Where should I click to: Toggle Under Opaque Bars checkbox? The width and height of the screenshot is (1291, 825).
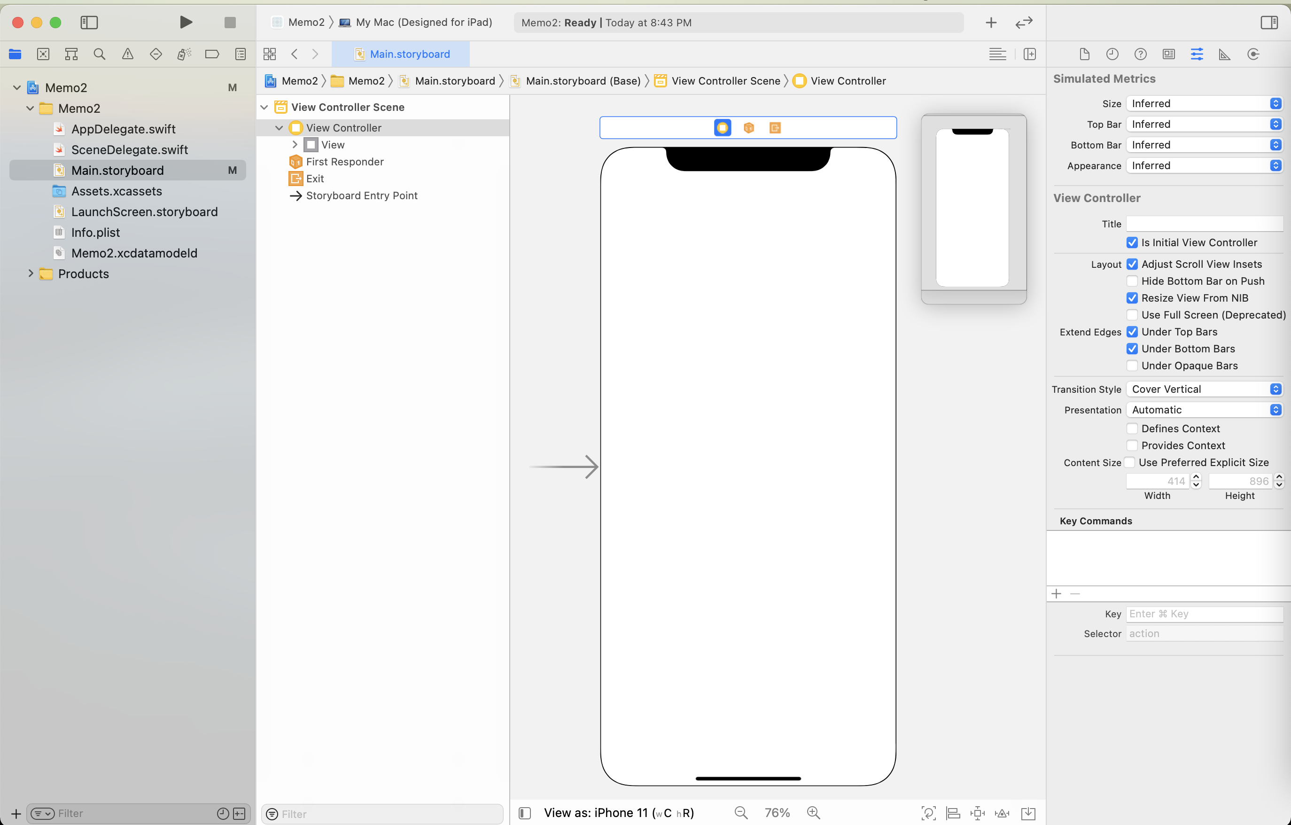click(x=1132, y=366)
